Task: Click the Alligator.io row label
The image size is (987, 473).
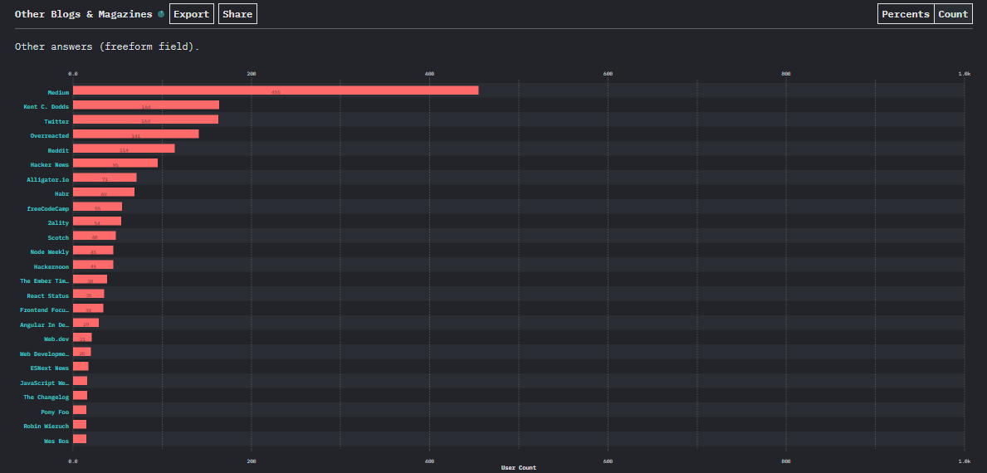Action: (x=48, y=180)
